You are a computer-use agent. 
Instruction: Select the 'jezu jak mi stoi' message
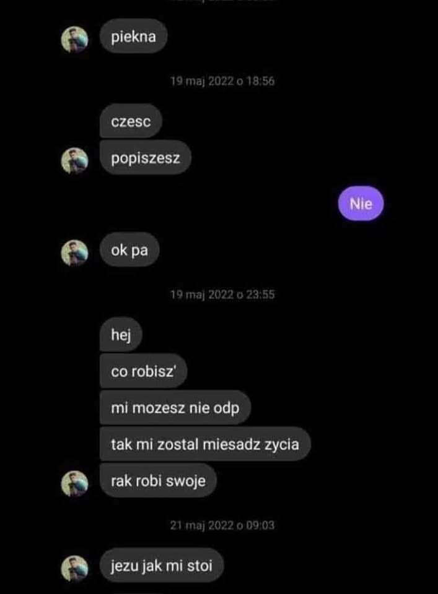coord(162,566)
